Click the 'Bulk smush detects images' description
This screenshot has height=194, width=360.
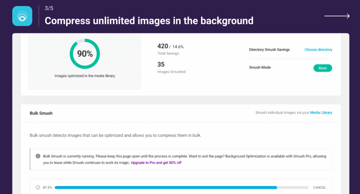[115, 135]
